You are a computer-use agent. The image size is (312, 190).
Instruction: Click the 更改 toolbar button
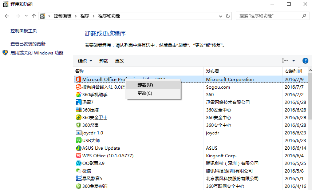pyautogui.click(x=119, y=61)
